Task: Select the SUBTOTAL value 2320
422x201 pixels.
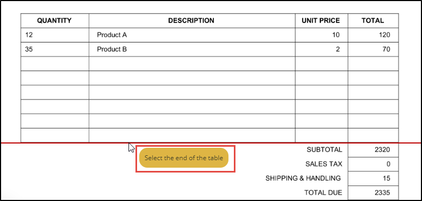Action: (x=373, y=150)
